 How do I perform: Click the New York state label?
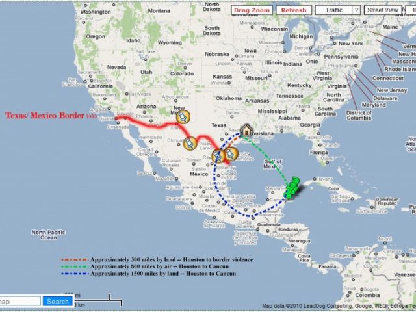(x=350, y=44)
